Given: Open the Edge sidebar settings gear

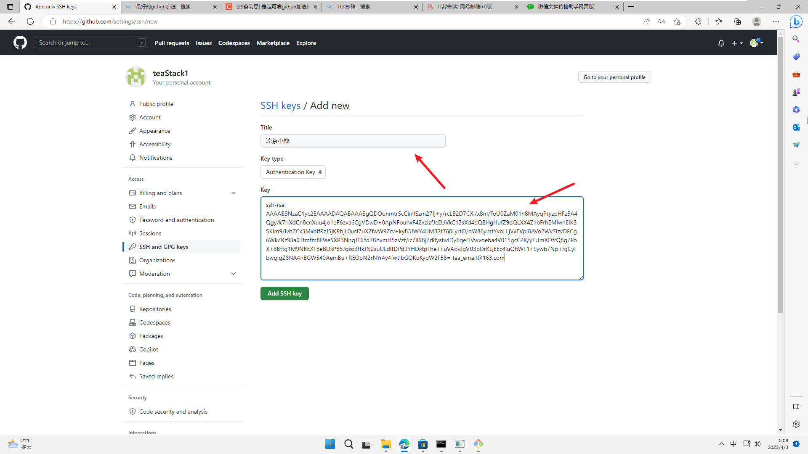Looking at the screenshot, I should pyautogui.click(x=796, y=424).
